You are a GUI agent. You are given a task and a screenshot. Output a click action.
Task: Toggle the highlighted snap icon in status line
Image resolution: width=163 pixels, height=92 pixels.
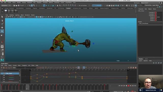point(44,5)
